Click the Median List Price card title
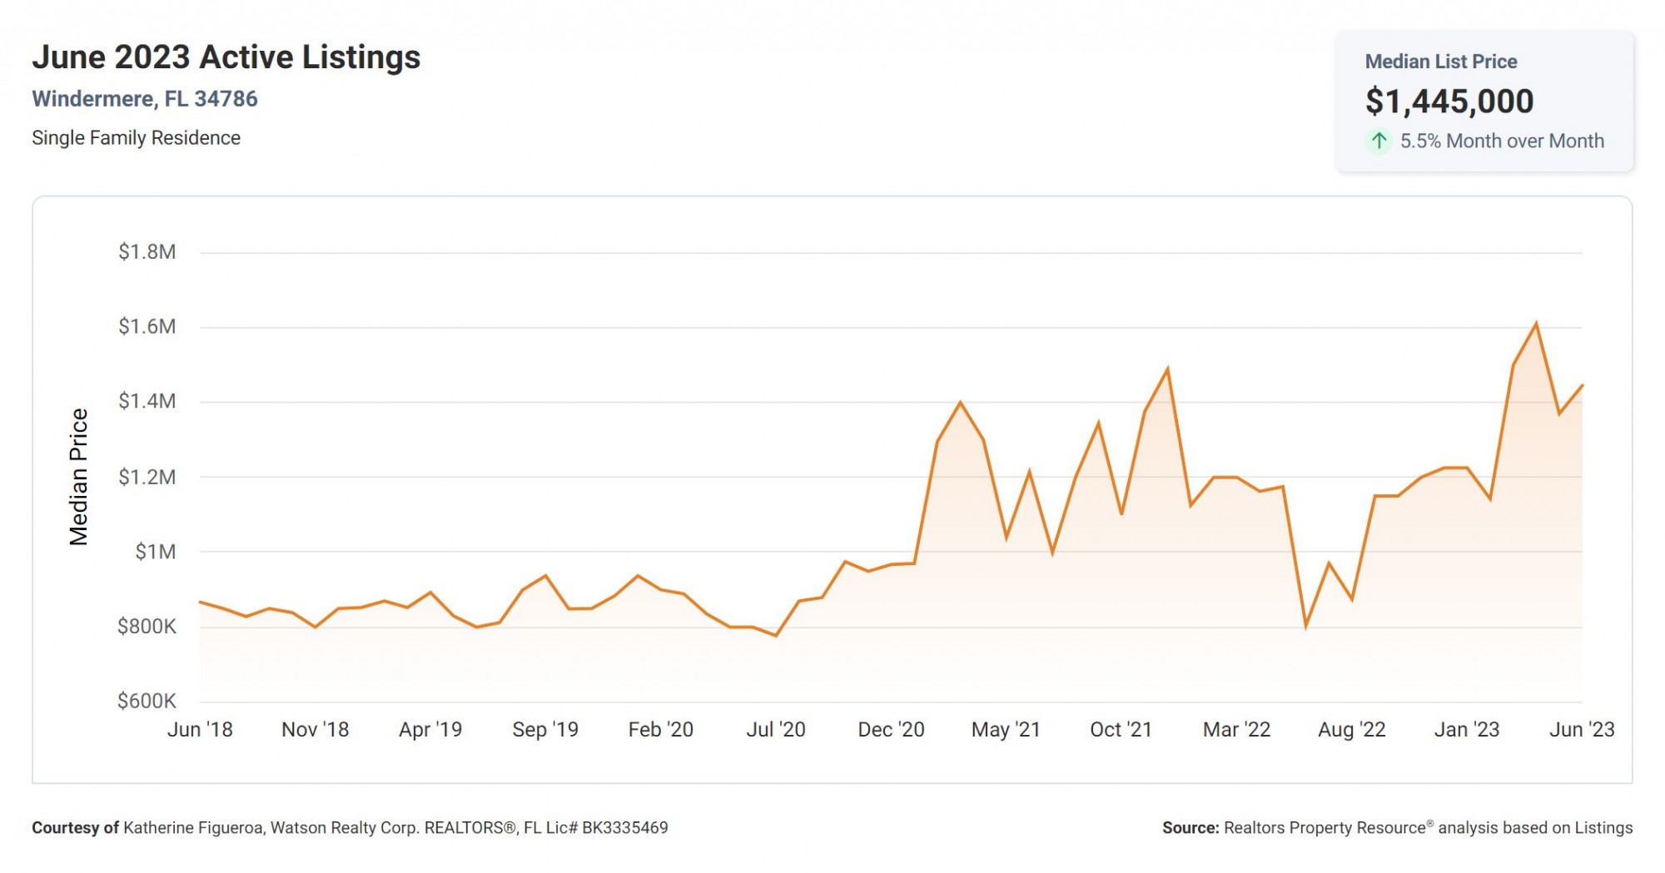 point(1440,62)
